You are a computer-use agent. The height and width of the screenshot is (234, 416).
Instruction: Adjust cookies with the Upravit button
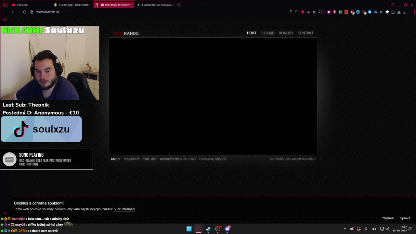(x=405, y=218)
